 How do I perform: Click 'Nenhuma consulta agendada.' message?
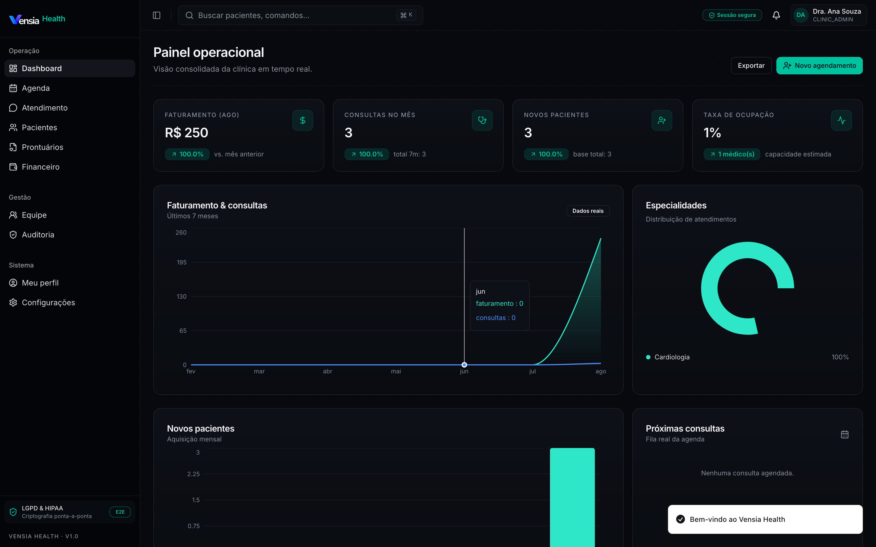click(747, 473)
